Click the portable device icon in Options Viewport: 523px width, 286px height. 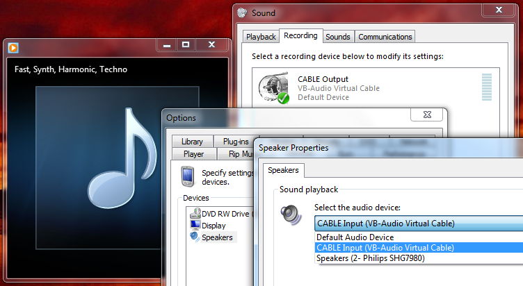[x=188, y=176]
